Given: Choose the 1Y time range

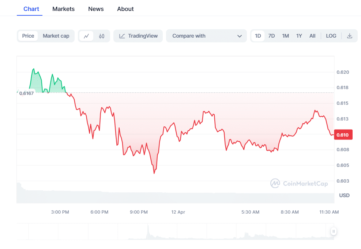Looking at the screenshot, I should point(299,36).
